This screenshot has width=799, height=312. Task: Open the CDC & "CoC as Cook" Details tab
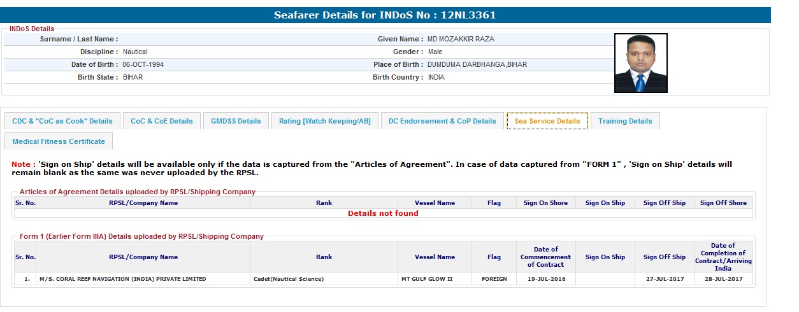coord(62,121)
